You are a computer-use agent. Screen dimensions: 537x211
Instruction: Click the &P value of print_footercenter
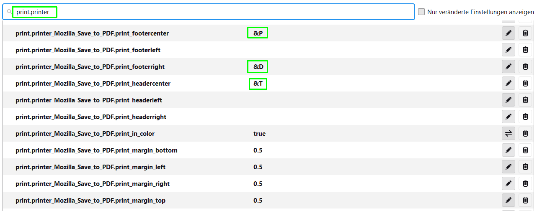click(x=258, y=33)
